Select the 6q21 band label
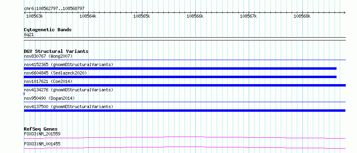Image resolution: width=357 pixels, height=153 pixels. click(29, 35)
